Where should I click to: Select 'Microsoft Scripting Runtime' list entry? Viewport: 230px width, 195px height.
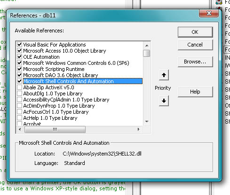[x=54, y=69]
